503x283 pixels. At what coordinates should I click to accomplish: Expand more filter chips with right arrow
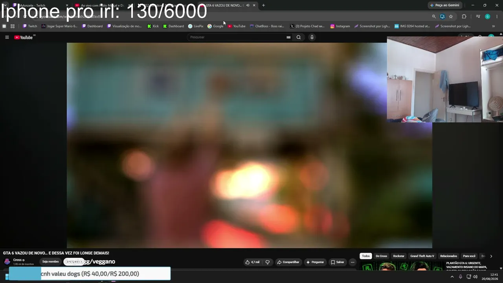point(491,256)
